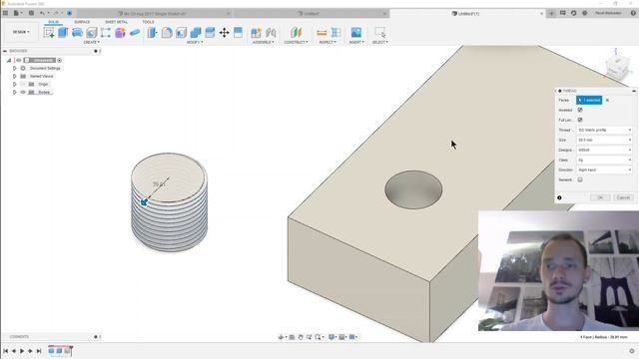639x359 pixels.
Task: Open the Class dropdown
Action: pyautogui.click(x=604, y=160)
